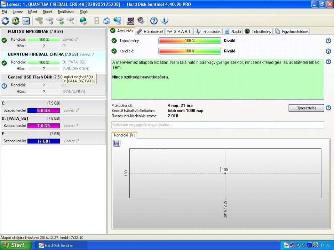
Task: Click the disk with green checkmark icon
Action: (x=60, y=21)
